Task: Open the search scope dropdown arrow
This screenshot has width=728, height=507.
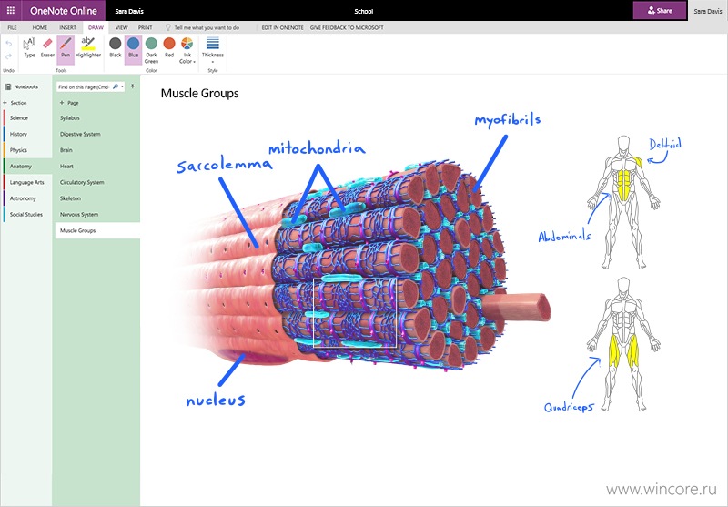Action: pos(122,86)
